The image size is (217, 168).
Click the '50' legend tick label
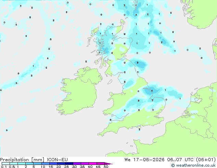click(106, 167)
